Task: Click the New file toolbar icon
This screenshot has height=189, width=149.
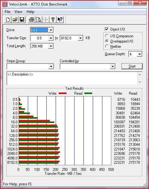Action: [8, 19]
